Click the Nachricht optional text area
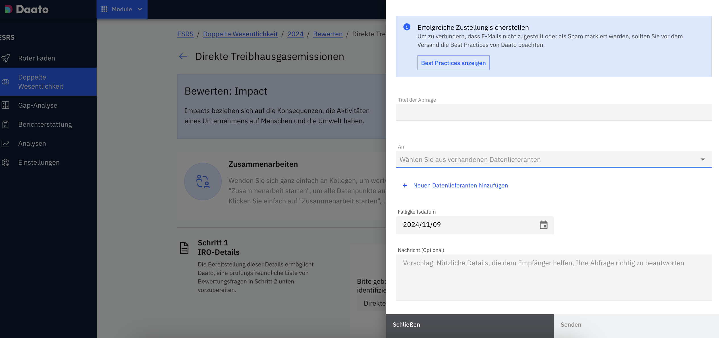The image size is (719, 338). pos(553,277)
